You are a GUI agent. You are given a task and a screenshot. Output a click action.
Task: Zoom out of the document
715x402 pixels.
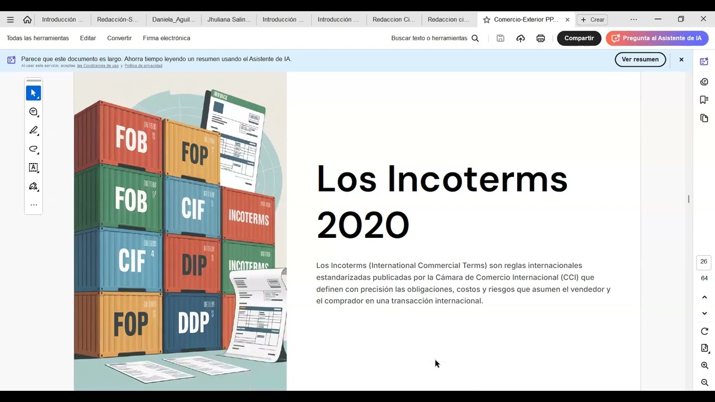[x=704, y=383]
